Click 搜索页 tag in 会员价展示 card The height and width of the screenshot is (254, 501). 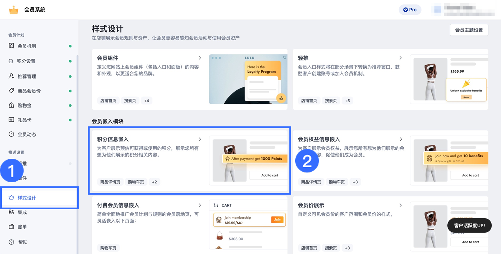(x=331, y=248)
